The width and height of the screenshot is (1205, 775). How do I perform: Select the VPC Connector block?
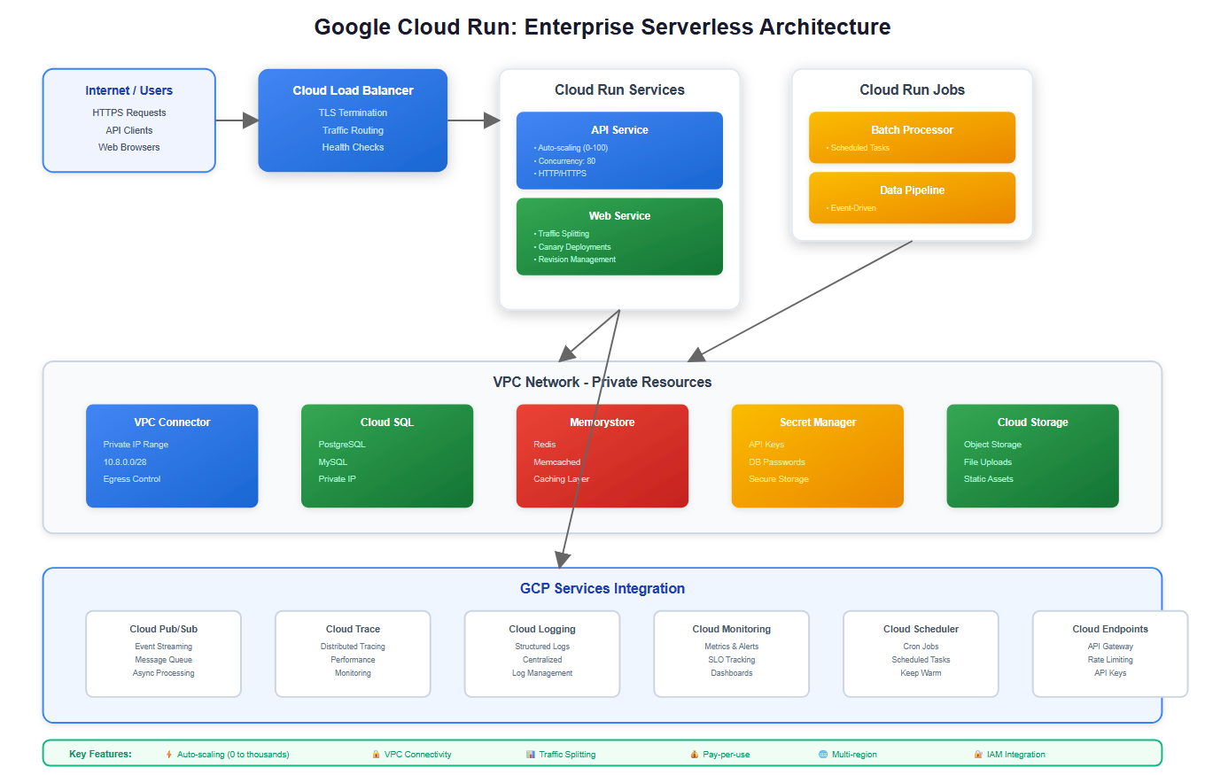[172, 456]
